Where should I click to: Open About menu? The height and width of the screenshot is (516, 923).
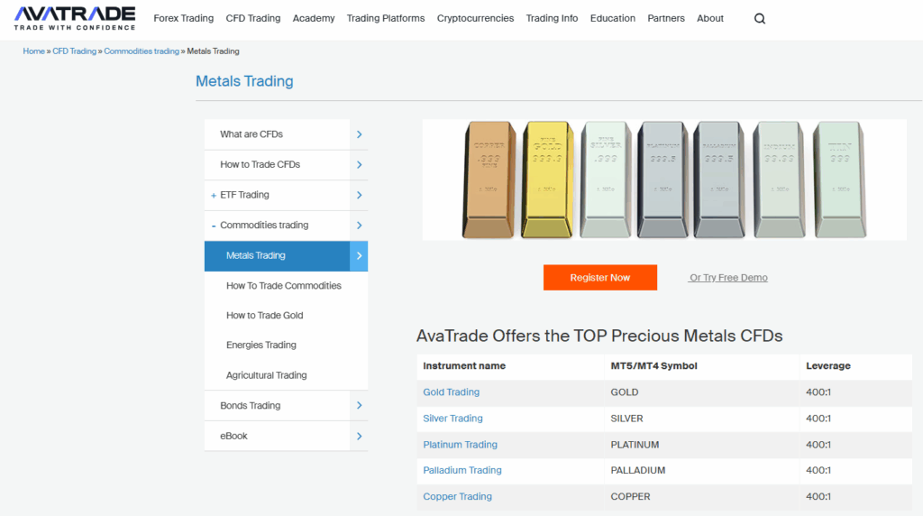click(710, 18)
